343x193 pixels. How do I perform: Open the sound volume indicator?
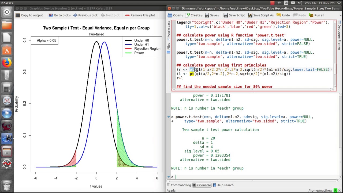pos(300,3)
